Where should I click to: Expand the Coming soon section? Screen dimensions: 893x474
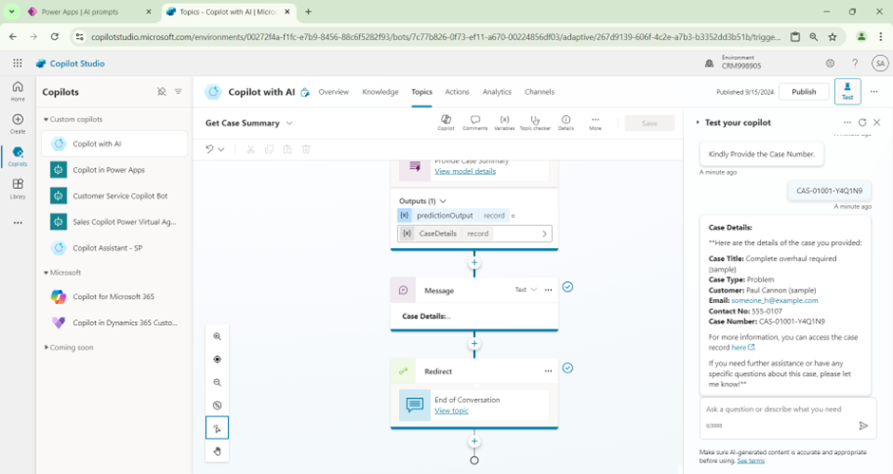click(x=47, y=348)
